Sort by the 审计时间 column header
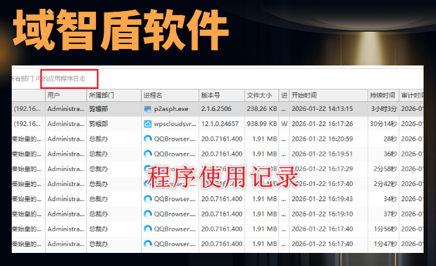 [412, 95]
